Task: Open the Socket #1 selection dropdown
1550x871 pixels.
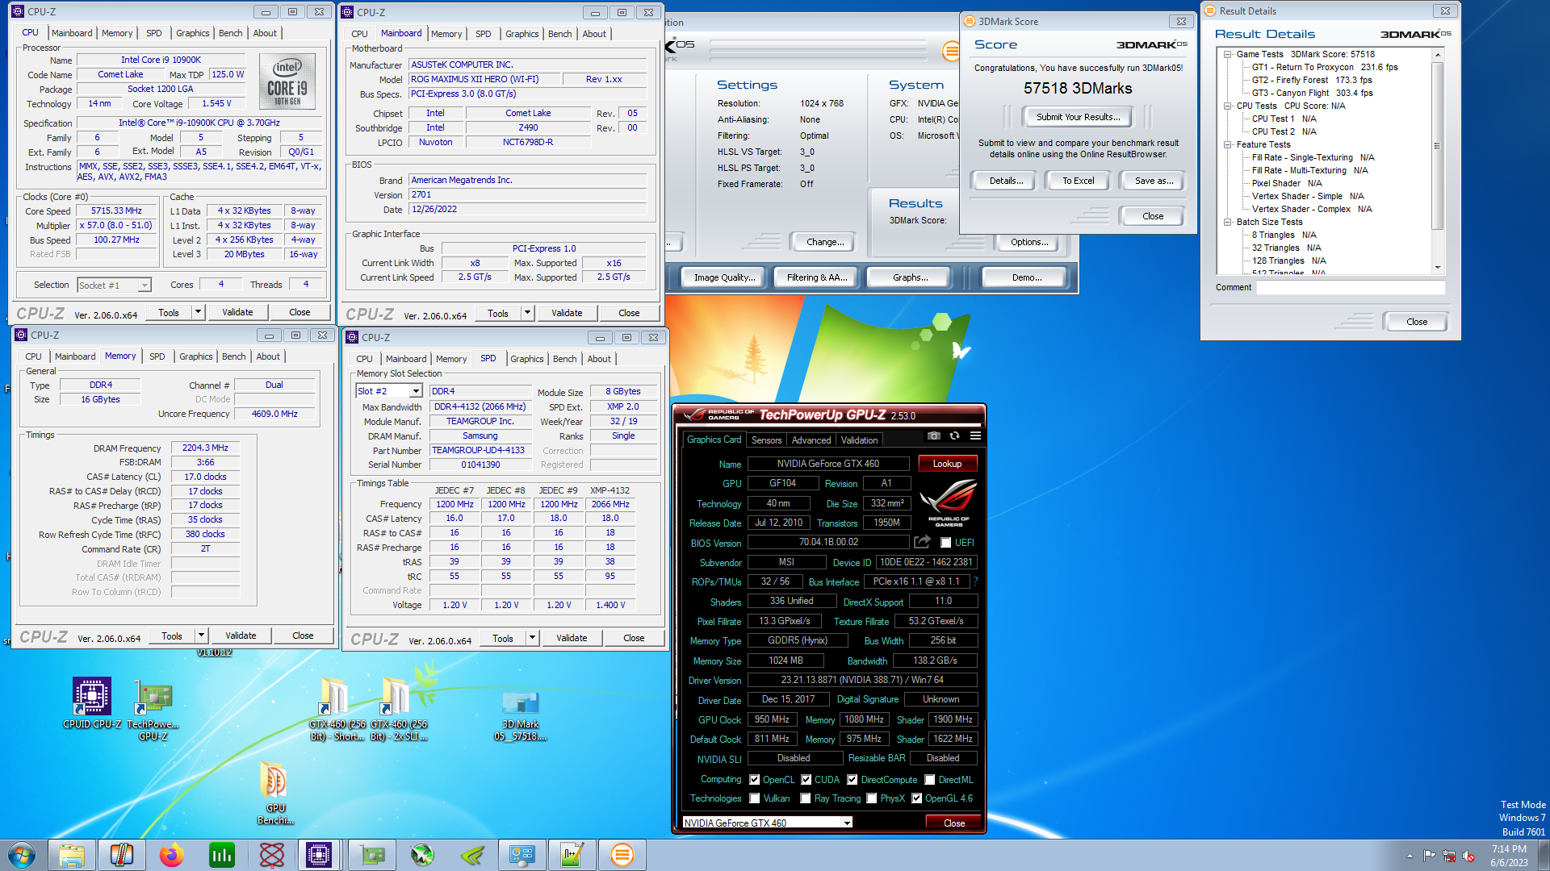Action: (114, 285)
